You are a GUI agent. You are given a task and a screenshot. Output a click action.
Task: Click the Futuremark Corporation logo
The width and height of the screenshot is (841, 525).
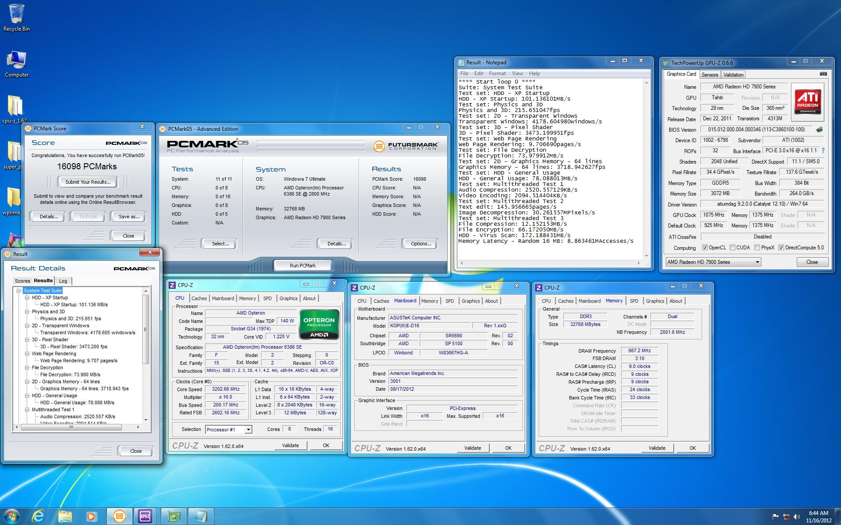coord(406,146)
